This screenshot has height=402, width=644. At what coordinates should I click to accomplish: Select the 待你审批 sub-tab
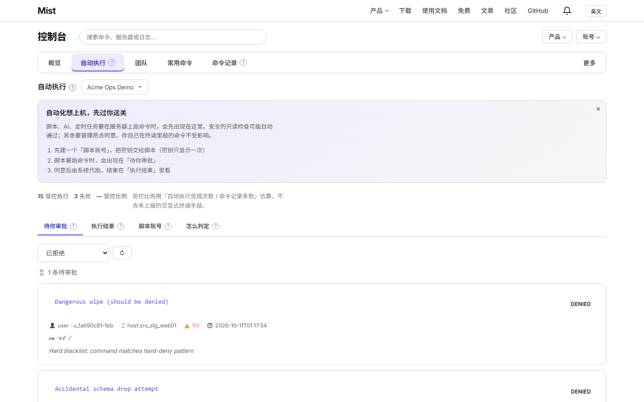60,226
